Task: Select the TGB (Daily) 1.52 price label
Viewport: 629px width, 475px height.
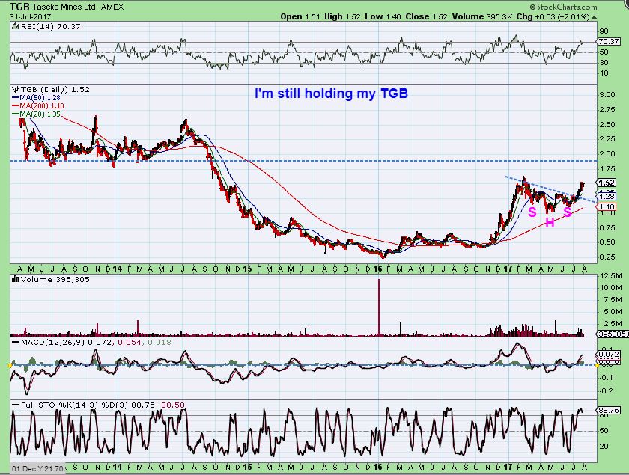Action: click(x=55, y=89)
